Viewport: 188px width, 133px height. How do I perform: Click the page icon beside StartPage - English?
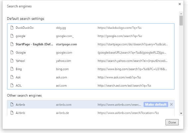(x=12, y=44)
